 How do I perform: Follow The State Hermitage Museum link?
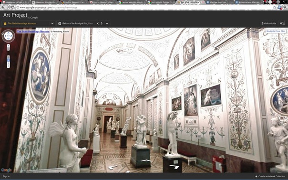33,32
